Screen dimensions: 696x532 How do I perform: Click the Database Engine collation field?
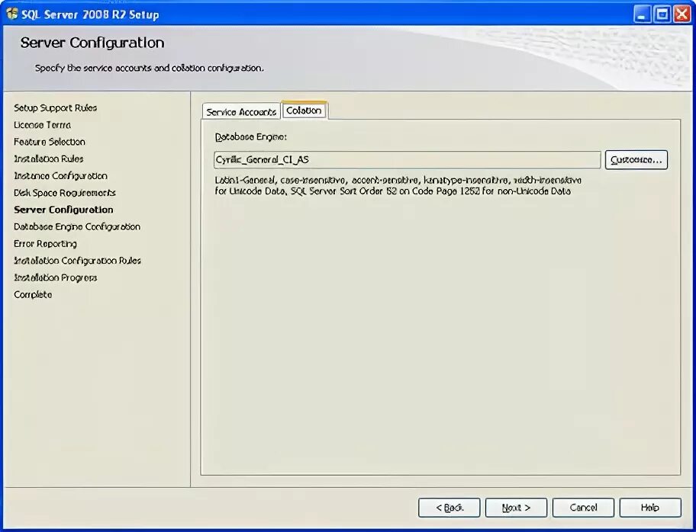point(407,159)
